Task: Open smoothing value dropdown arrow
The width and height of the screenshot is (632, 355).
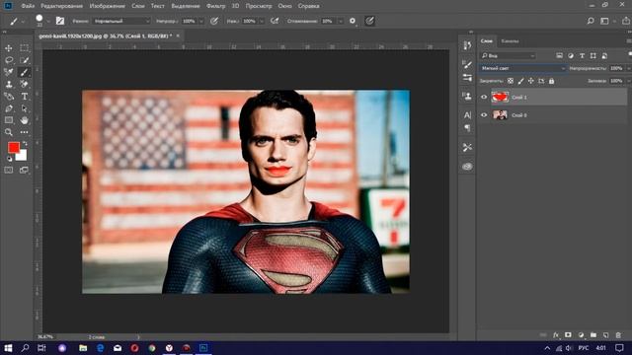Action: (340, 21)
